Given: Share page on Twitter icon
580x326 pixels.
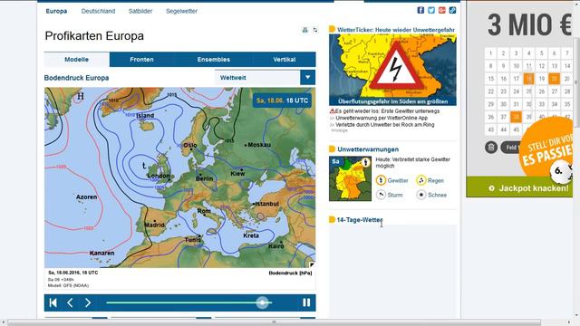Looking at the screenshot, I should (431, 10).
